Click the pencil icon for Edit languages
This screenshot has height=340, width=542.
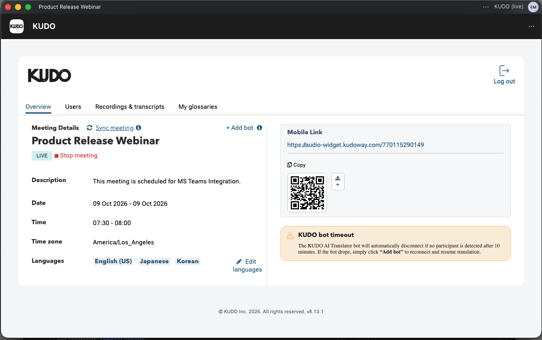coord(239,261)
